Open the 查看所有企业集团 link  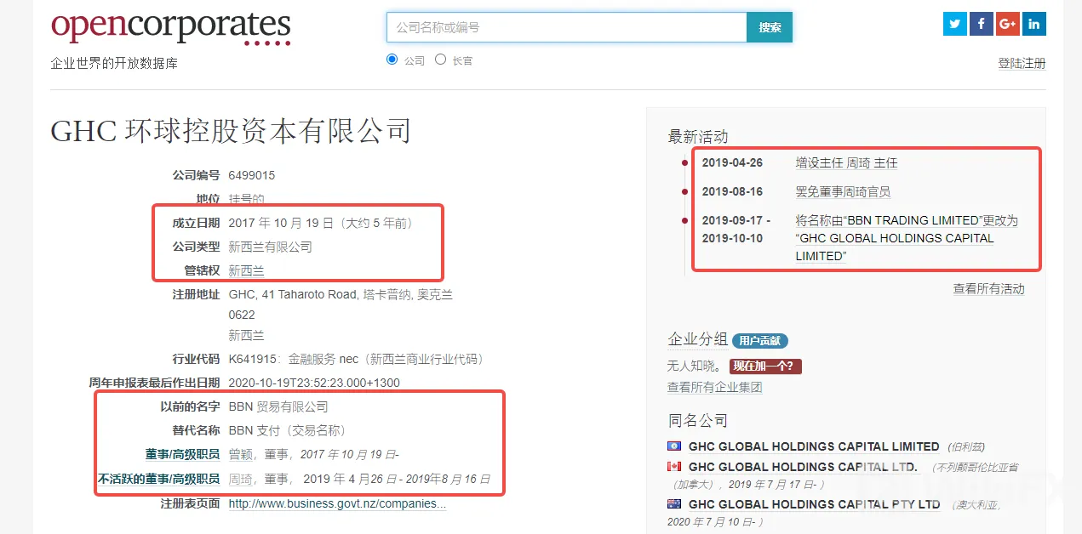[714, 388]
